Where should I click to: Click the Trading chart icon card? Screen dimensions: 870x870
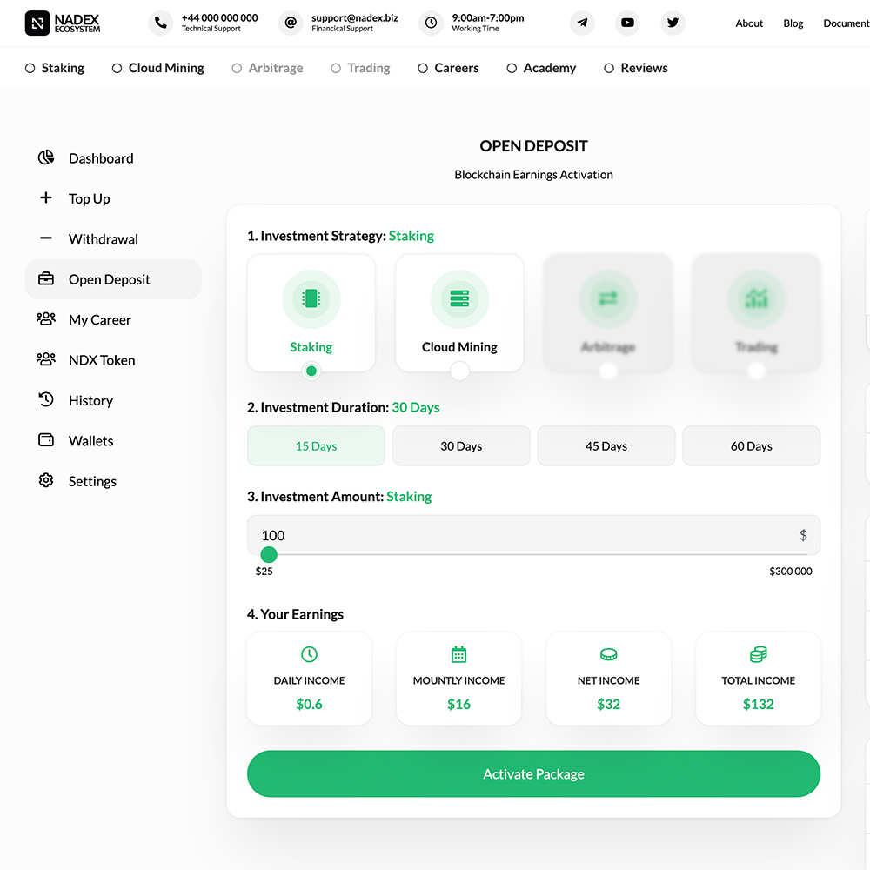[x=757, y=299]
